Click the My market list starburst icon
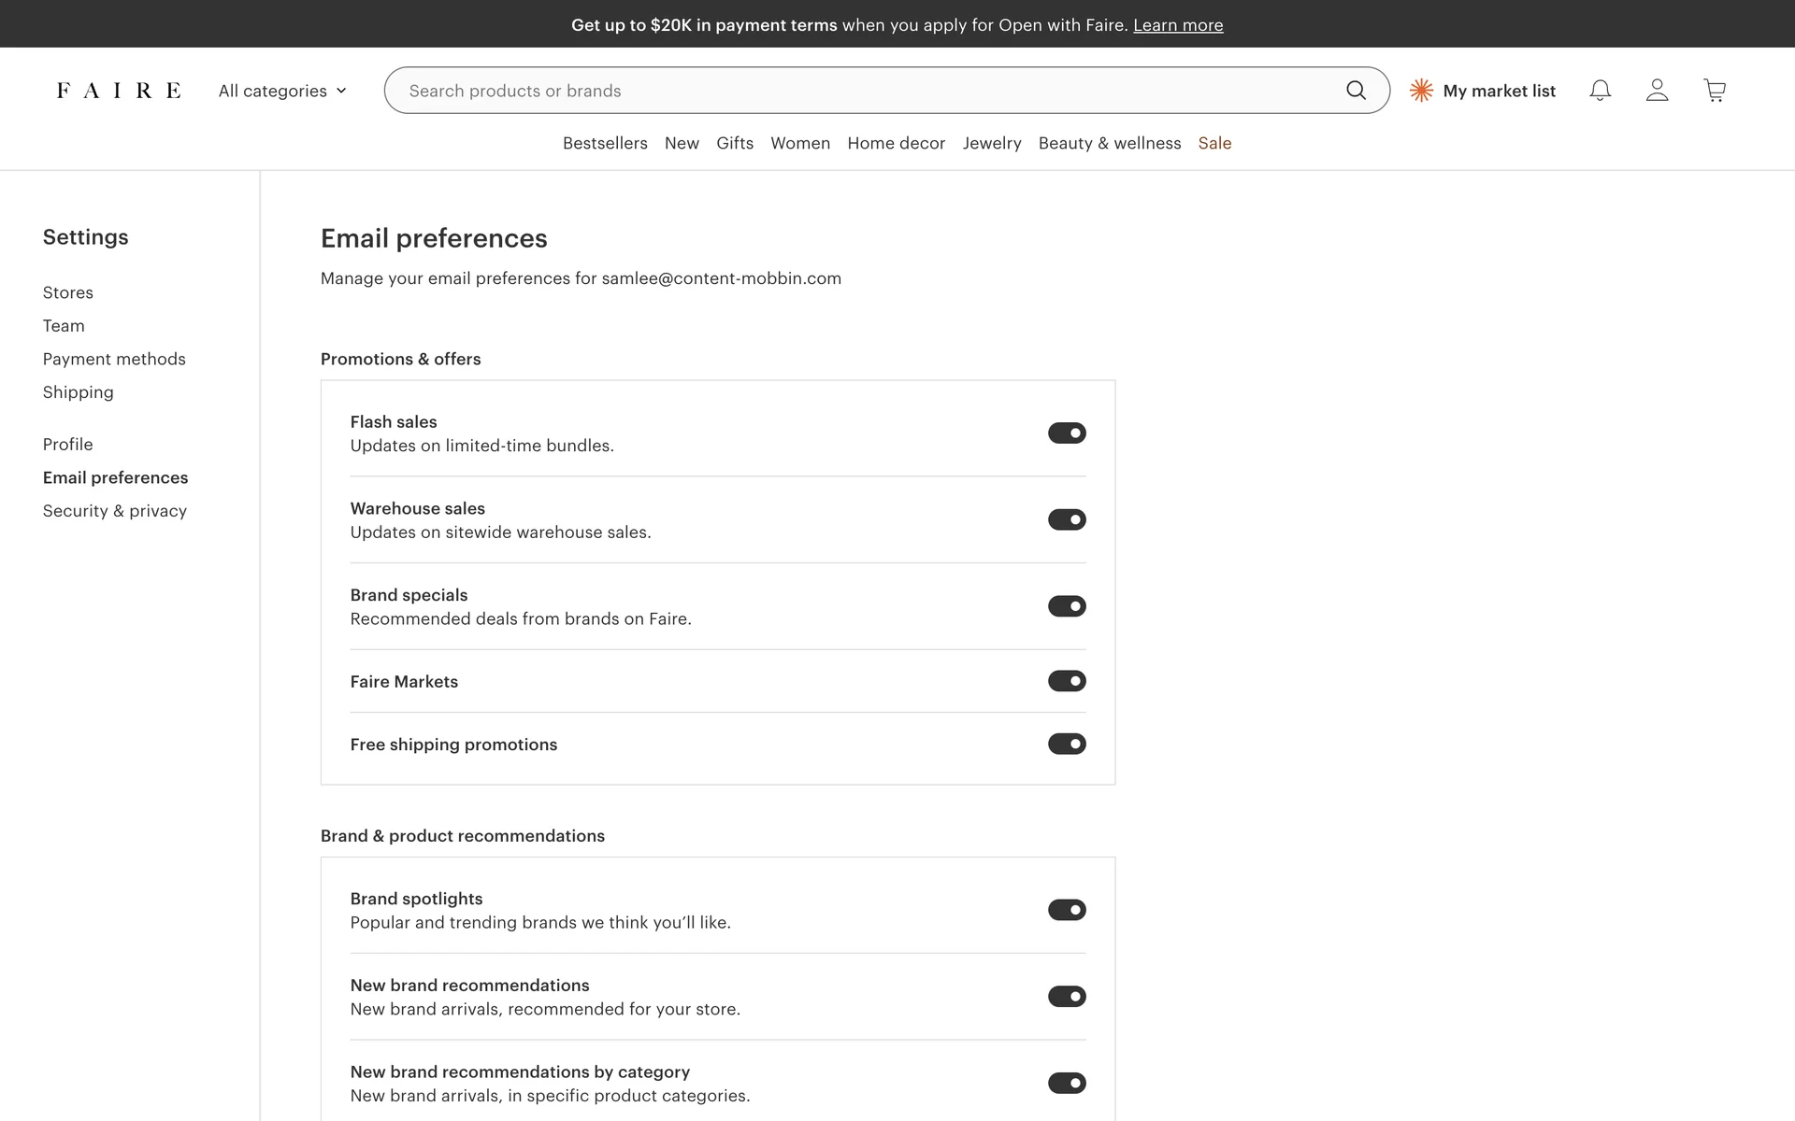The width and height of the screenshot is (1795, 1121). tap(1421, 91)
